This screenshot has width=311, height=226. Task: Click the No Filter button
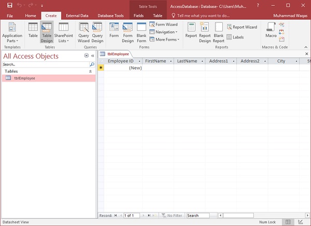click(171, 215)
